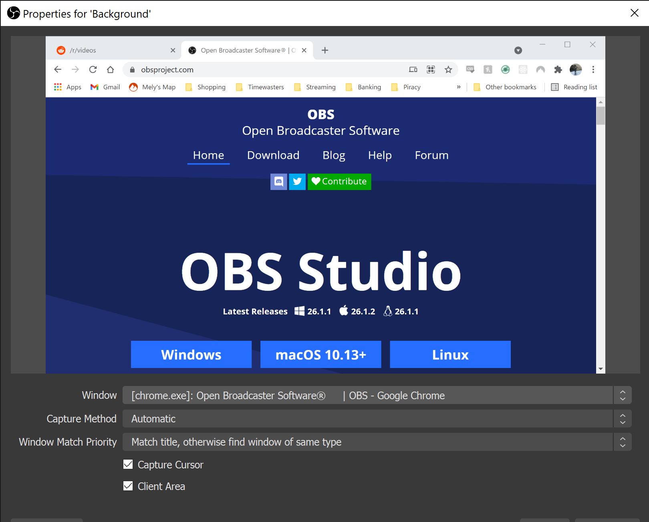Click the Home menu on OBS site
This screenshot has width=649, height=522.
[x=208, y=155]
